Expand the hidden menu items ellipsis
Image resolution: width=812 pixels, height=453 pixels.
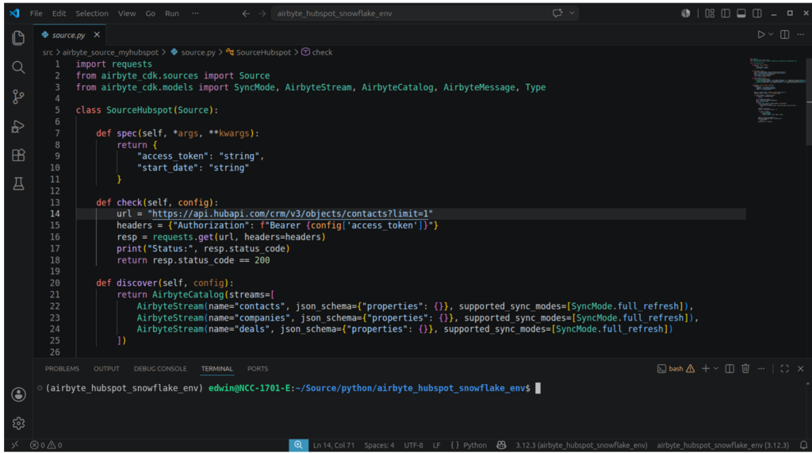[x=195, y=13]
